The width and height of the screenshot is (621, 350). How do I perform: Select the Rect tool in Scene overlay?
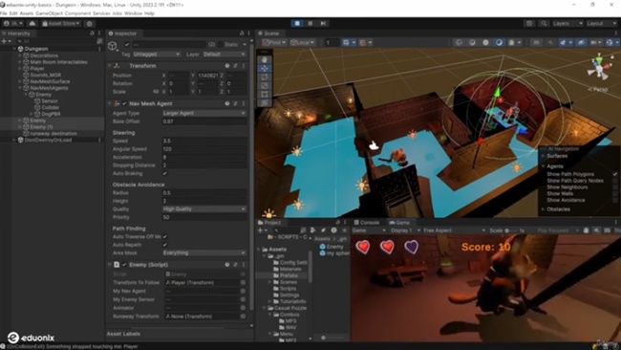(x=264, y=95)
